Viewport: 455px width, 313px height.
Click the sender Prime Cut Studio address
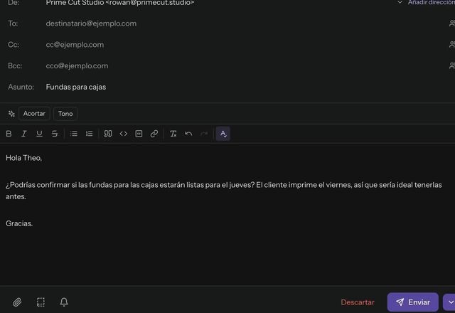coord(120,3)
